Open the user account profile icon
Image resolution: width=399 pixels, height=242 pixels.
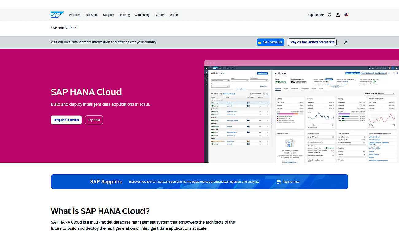(338, 15)
